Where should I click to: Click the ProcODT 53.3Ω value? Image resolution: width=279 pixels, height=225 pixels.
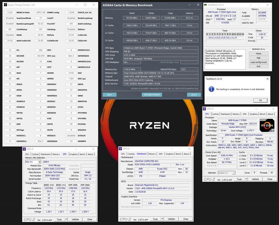click(x=40, y=24)
